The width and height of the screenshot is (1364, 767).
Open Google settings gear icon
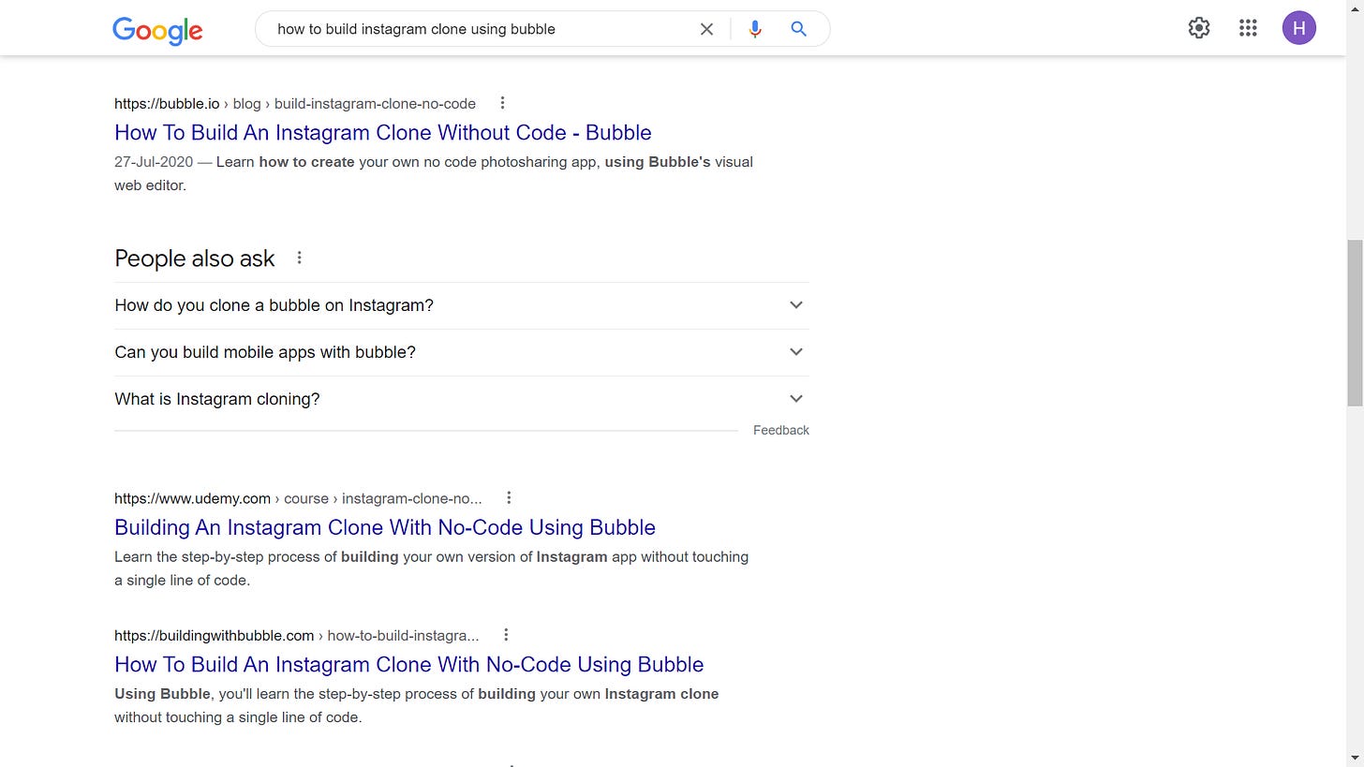pyautogui.click(x=1199, y=28)
